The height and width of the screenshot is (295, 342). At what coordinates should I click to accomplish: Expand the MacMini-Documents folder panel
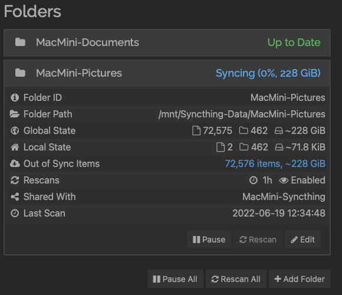pos(167,42)
